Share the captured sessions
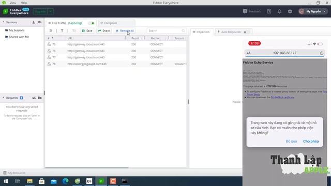This screenshot has height=186, width=331. pos(104,31)
